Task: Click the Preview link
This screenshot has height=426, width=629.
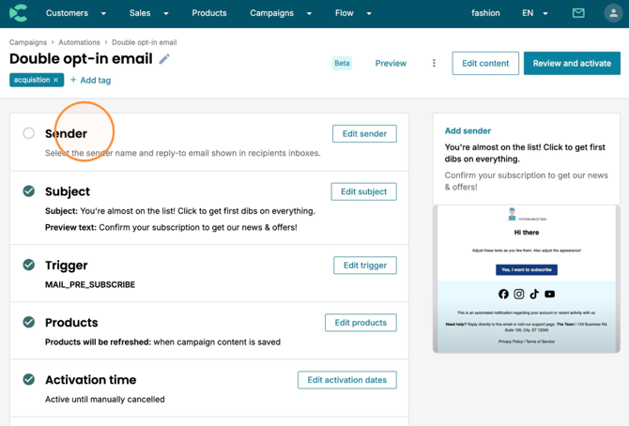Action: 391,64
